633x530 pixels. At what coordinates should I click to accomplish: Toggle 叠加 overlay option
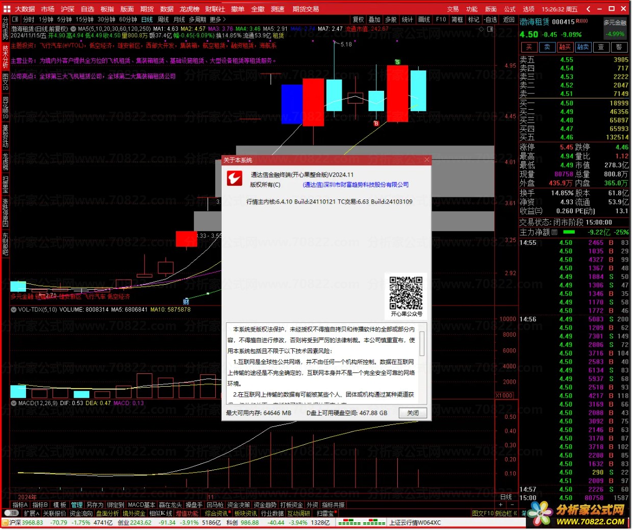tap(375, 19)
